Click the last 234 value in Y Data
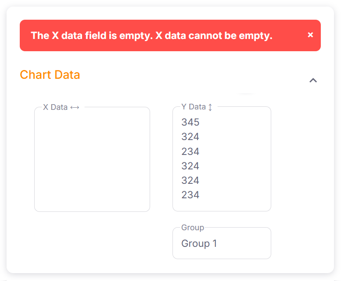Viewport: 341px width, 281px height. pos(190,195)
